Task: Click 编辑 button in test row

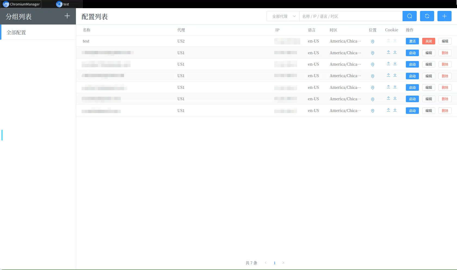Action: 445,41
